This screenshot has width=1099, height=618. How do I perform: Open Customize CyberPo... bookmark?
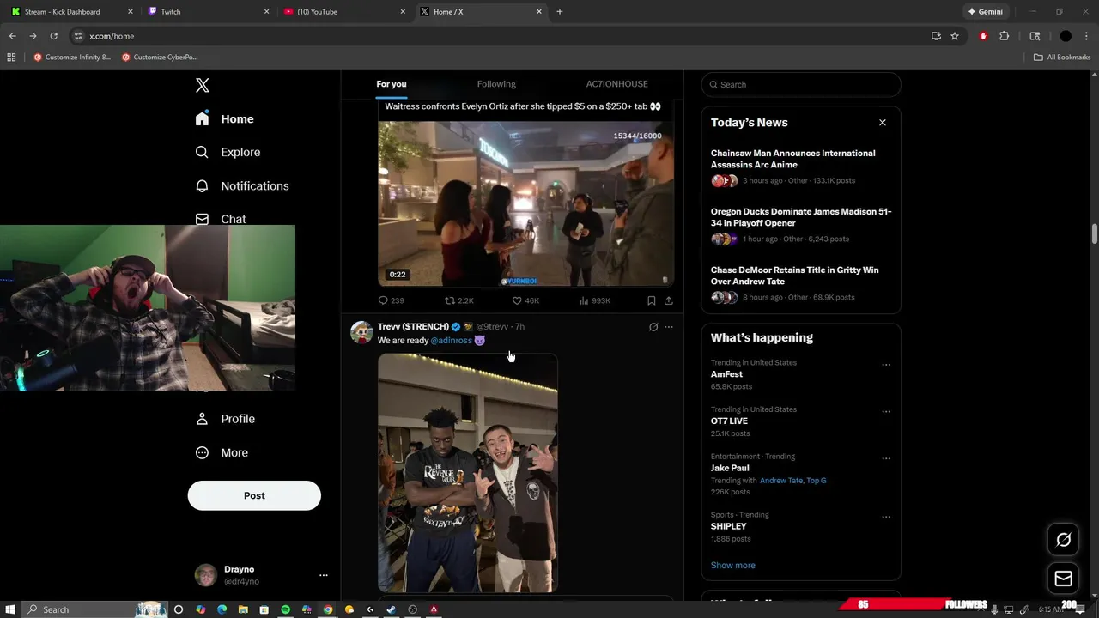click(x=160, y=58)
